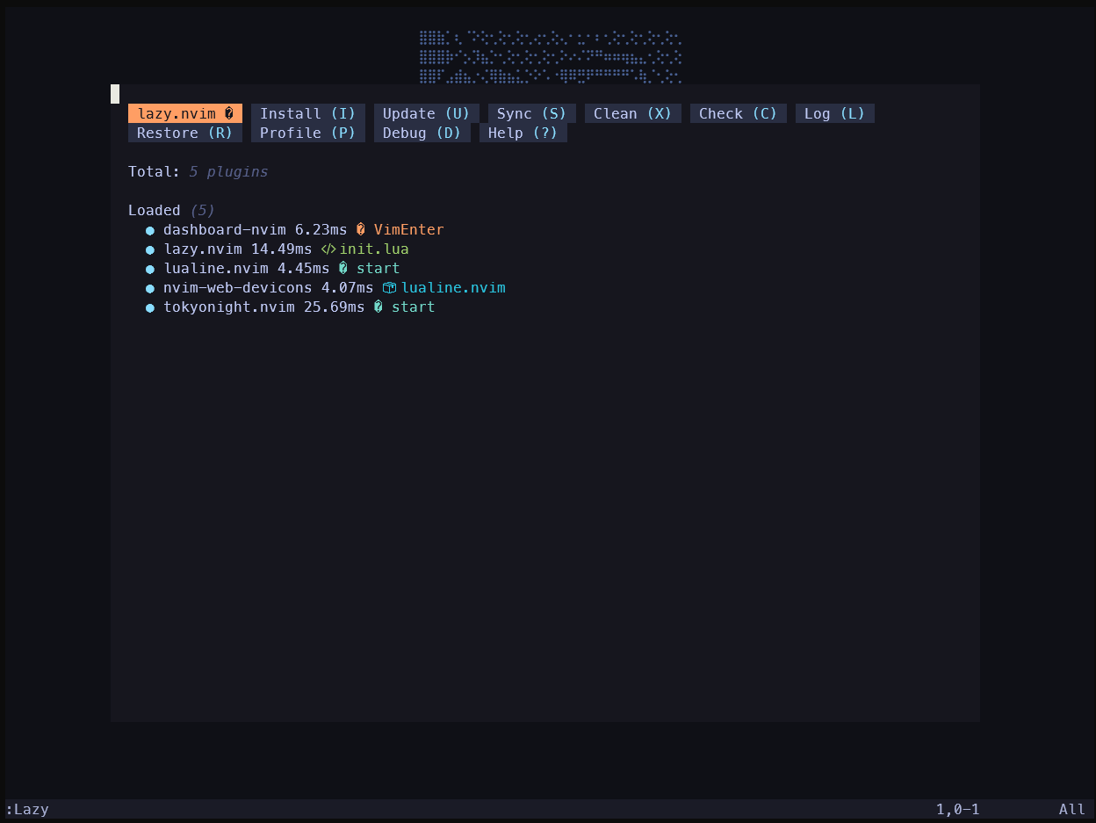
Task: Choose Restore (R) option
Action: point(184,133)
